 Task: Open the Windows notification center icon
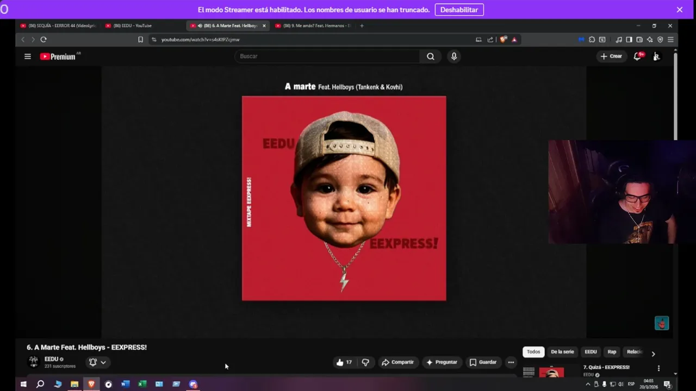tap(667, 384)
